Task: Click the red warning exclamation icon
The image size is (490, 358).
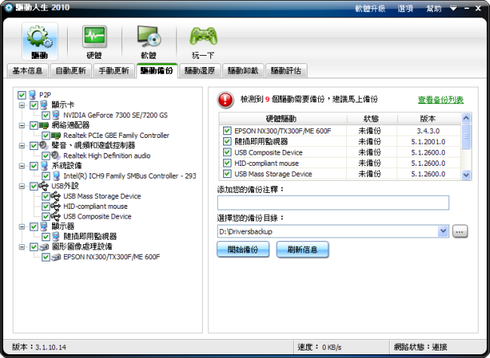Action: point(226,99)
